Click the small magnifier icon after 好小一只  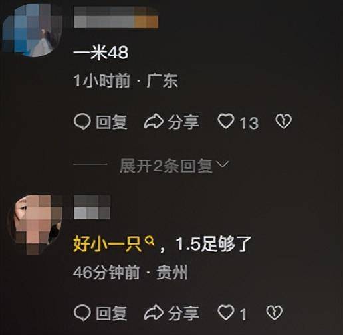(x=150, y=241)
